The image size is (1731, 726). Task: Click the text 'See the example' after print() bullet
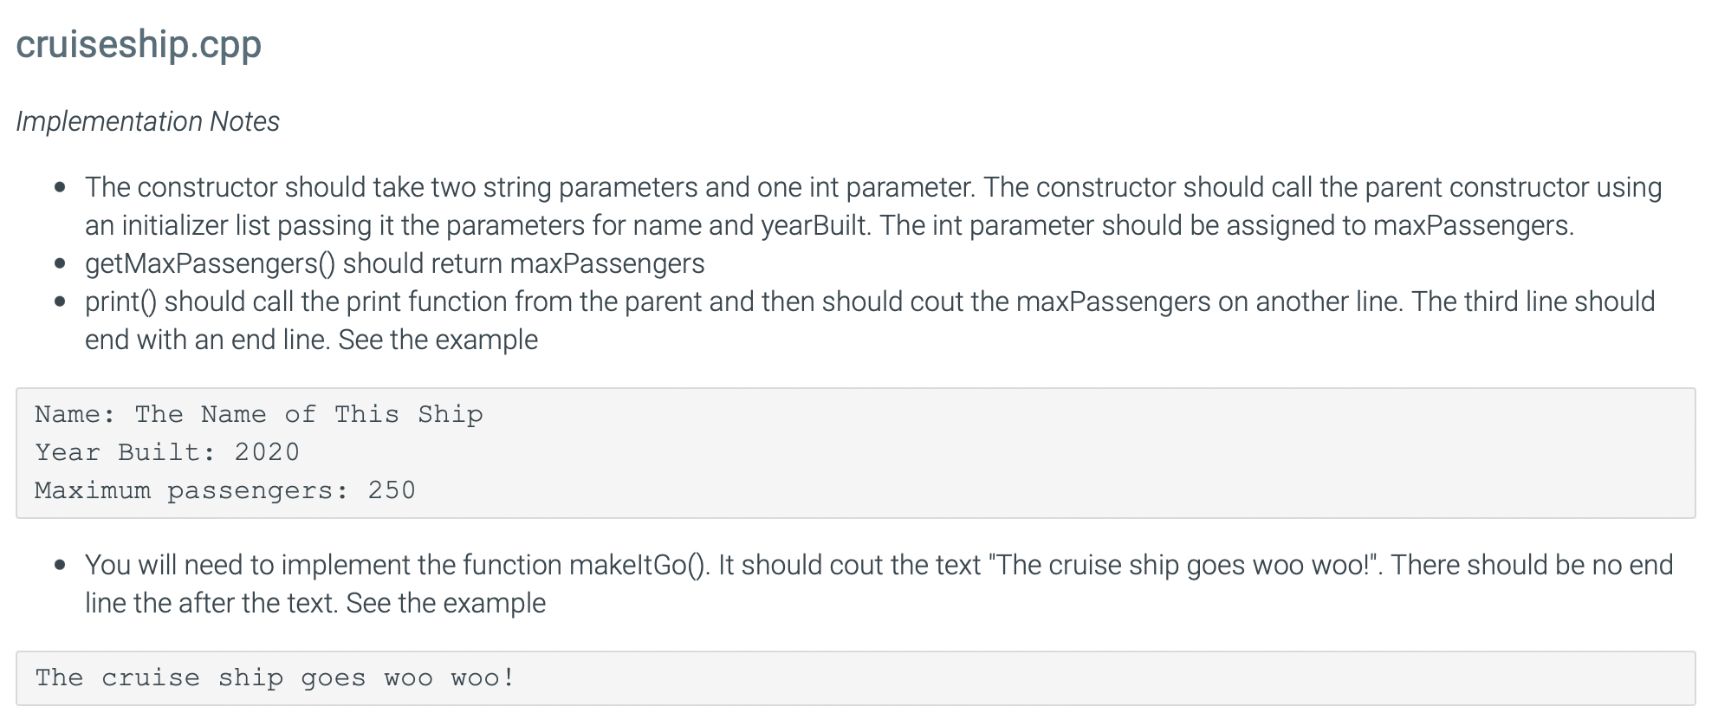[438, 340]
